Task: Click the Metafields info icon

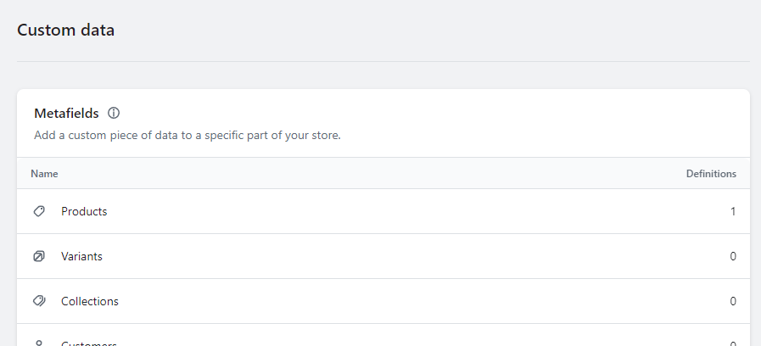Action: coord(115,113)
